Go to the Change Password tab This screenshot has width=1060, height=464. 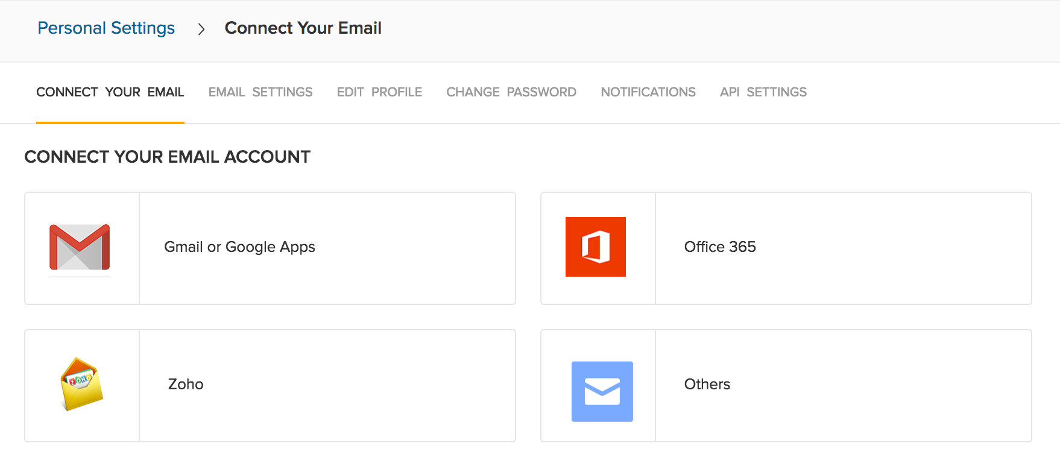click(x=511, y=92)
